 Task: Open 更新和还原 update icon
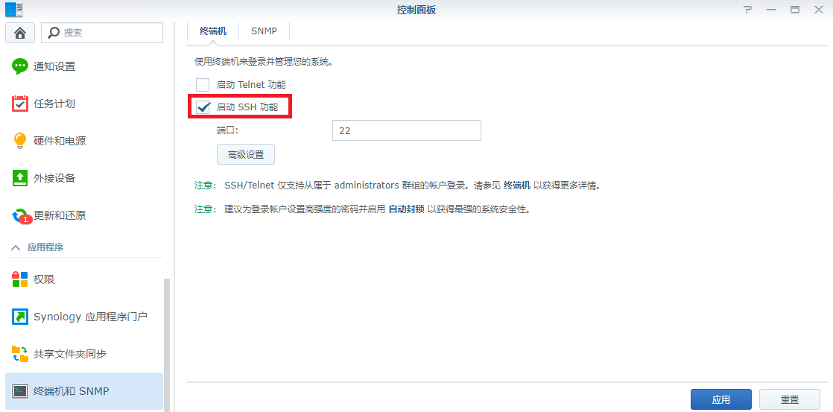click(20, 216)
